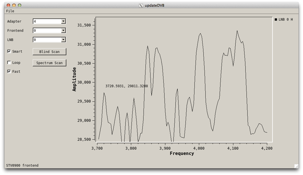Disable the Smart checkbox
Viewport: 303px width, 175px height.
point(9,52)
